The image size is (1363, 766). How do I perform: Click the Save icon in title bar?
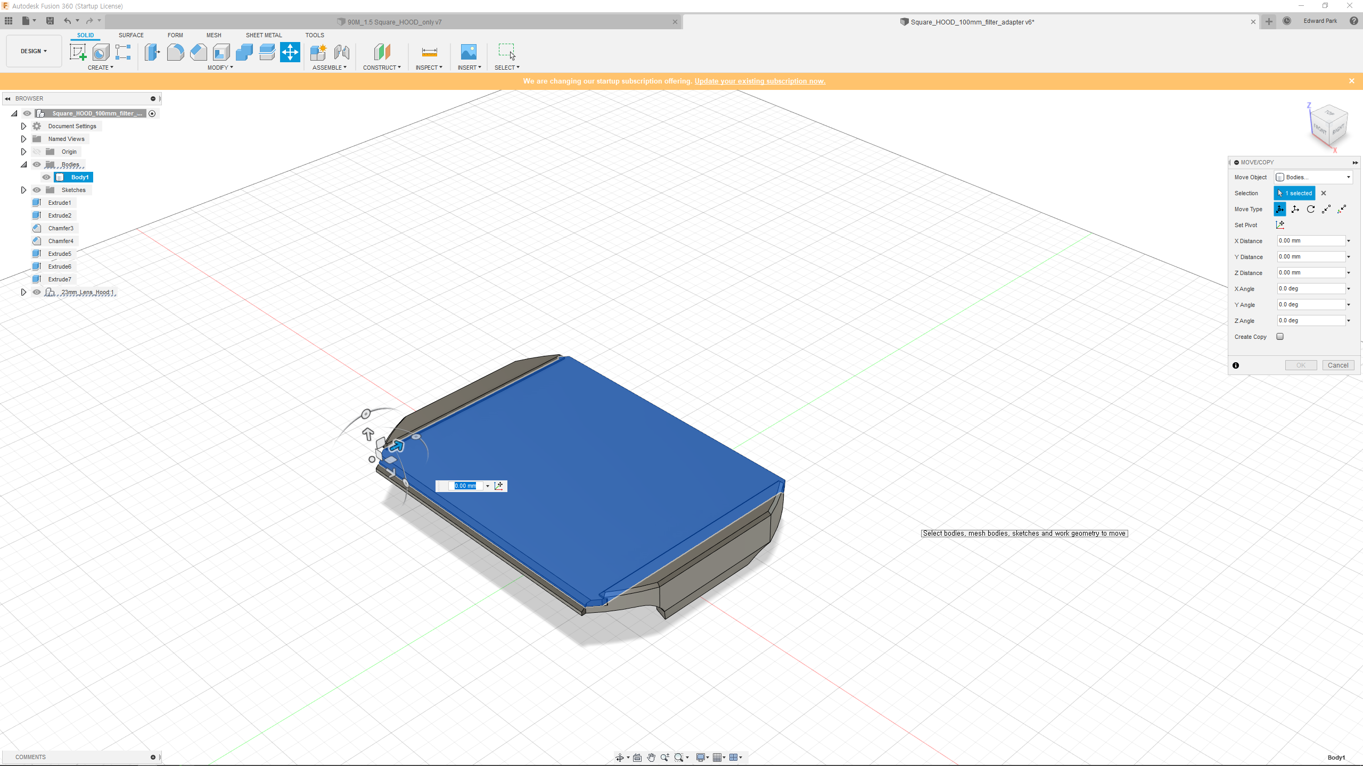point(50,21)
